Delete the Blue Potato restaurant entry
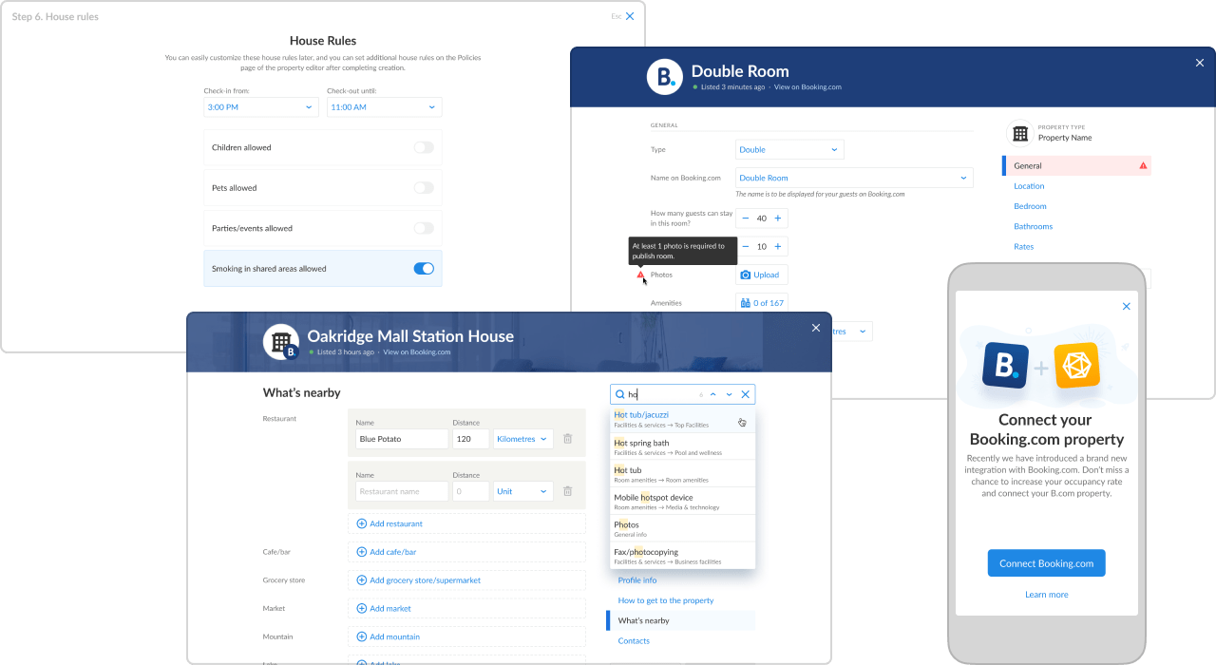 (567, 439)
